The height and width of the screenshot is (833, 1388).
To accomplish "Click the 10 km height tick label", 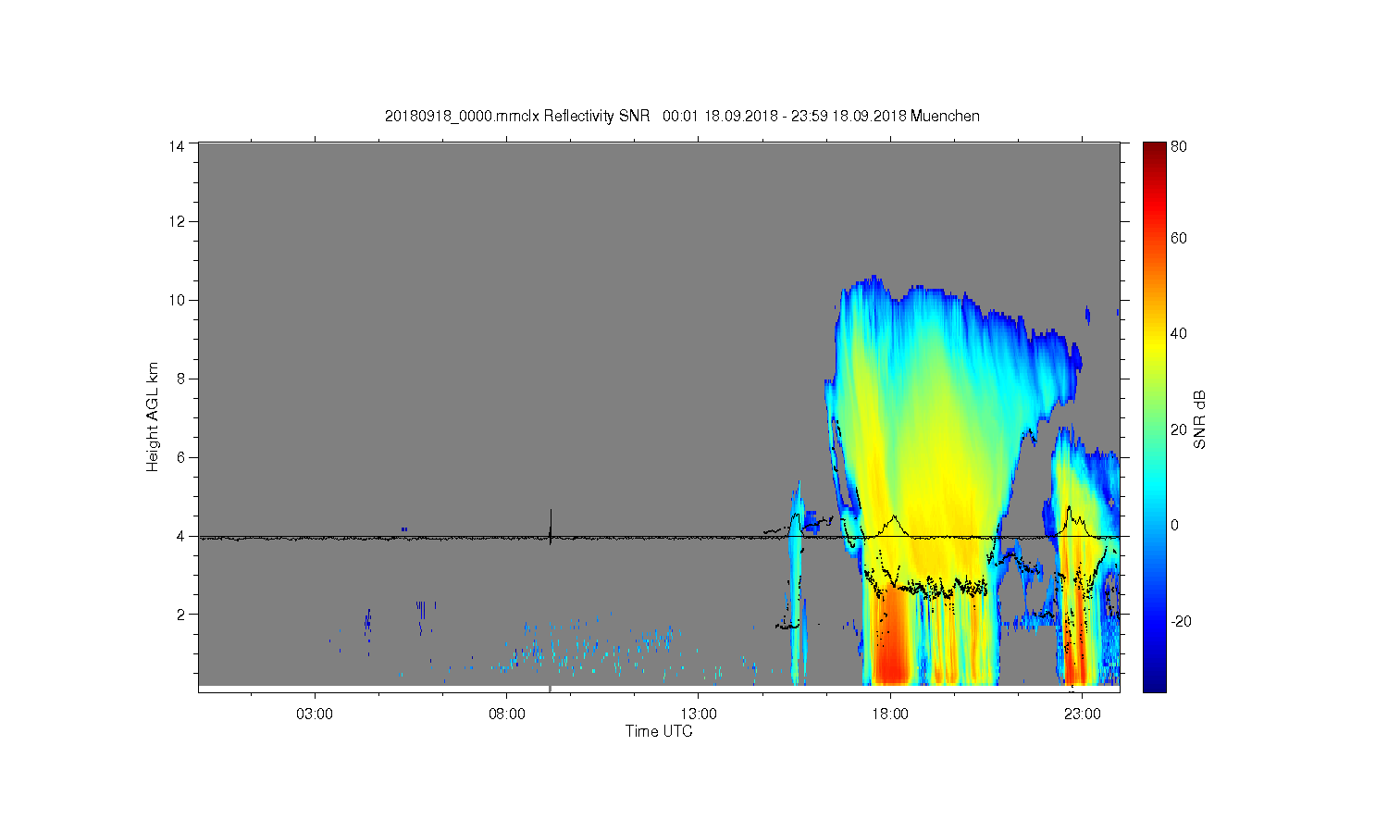I will (176, 300).
